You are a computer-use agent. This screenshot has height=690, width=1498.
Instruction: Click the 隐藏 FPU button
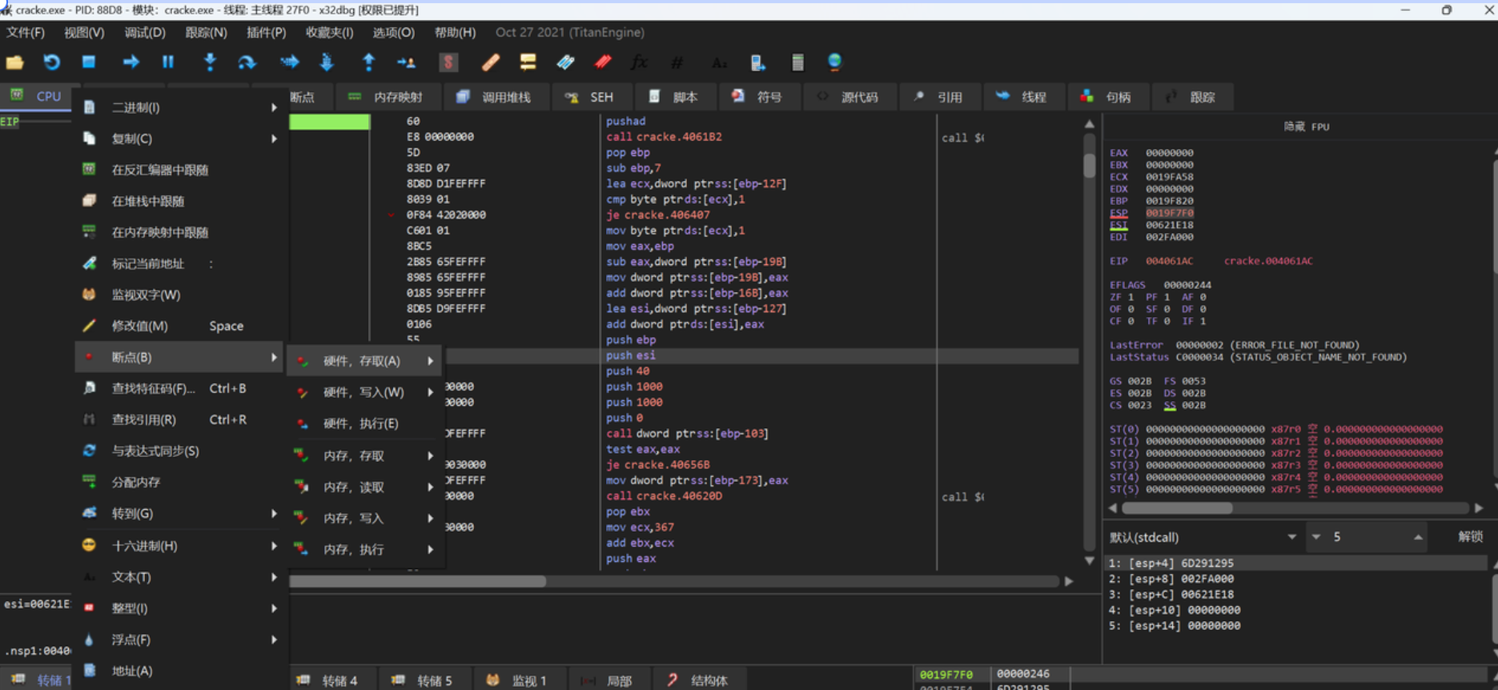[x=1306, y=126]
